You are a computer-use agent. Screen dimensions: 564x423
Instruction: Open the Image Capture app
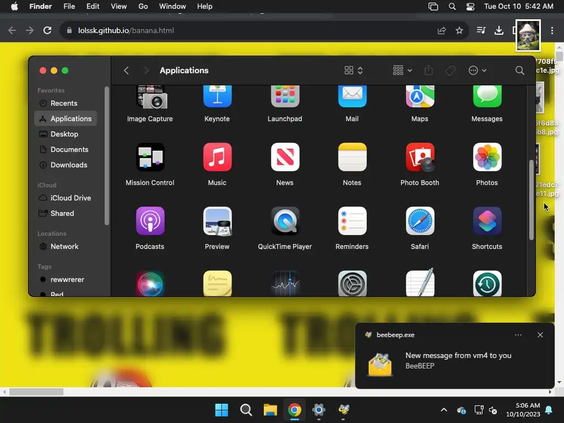151,97
